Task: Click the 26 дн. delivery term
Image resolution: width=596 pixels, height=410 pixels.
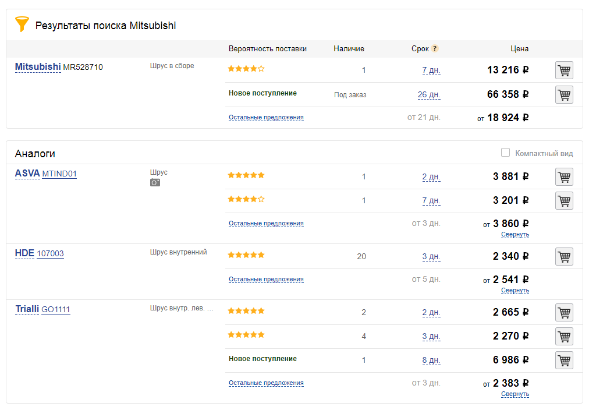Action: pyautogui.click(x=429, y=95)
